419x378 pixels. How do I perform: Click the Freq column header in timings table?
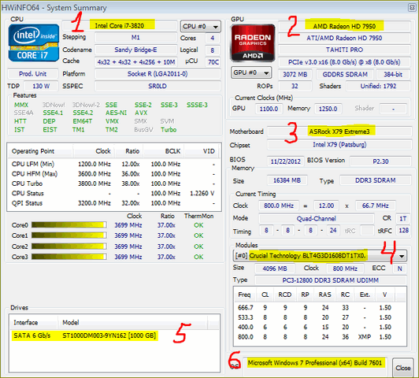click(x=245, y=295)
